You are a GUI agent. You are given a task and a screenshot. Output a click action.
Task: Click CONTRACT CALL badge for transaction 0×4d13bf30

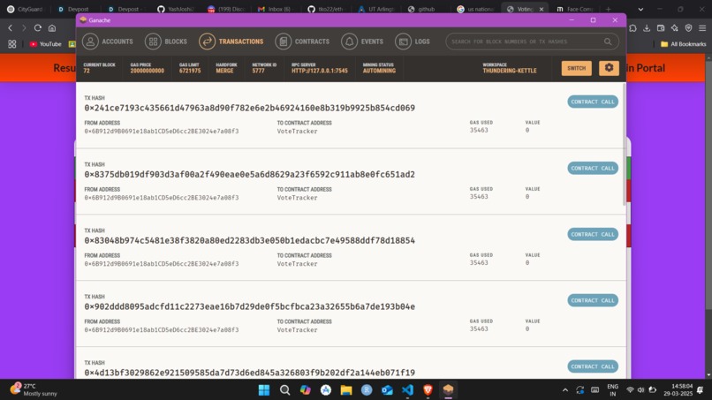coord(593,366)
